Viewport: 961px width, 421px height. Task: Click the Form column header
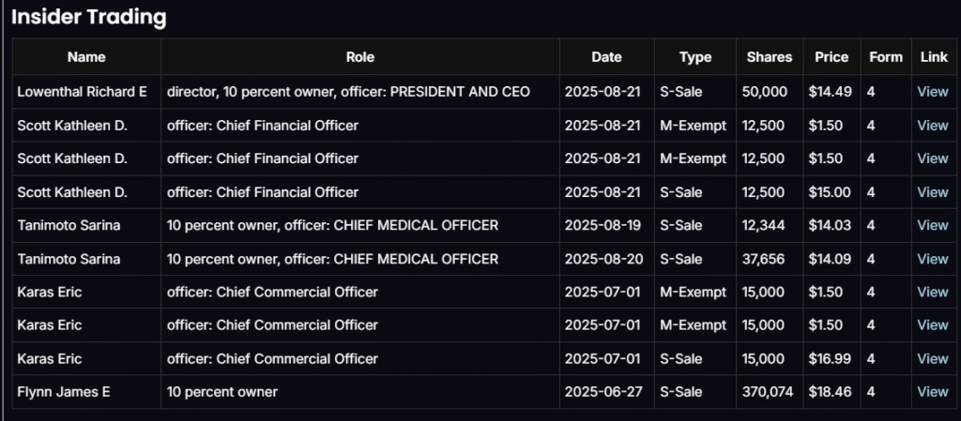pos(885,57)
